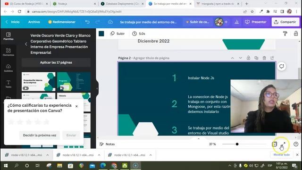Select the Presentación interna template thumbnail

[x=39, y=82]
